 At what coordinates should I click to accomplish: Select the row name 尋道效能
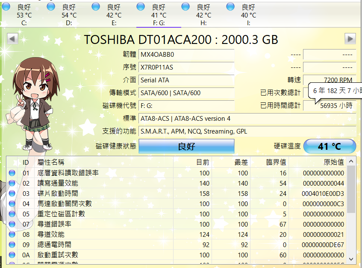click(51, 234)
